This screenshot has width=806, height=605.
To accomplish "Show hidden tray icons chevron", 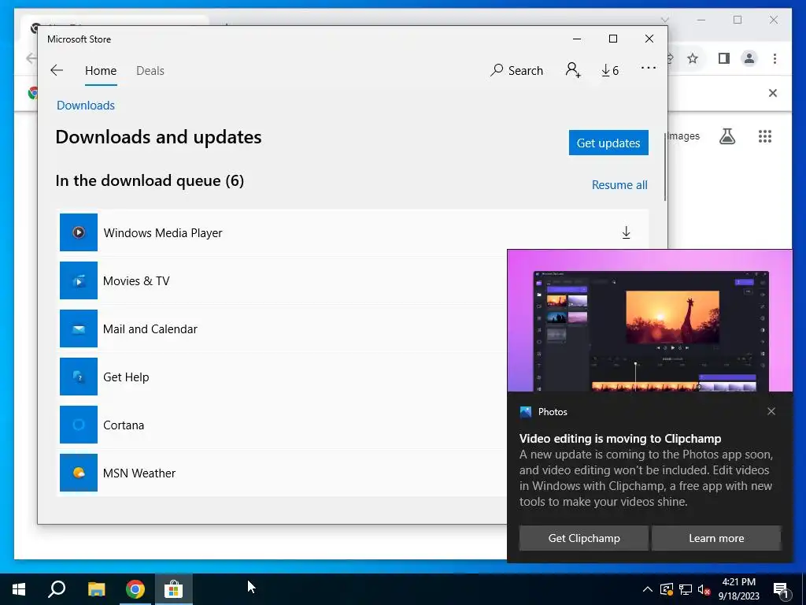I will (648, 589).
